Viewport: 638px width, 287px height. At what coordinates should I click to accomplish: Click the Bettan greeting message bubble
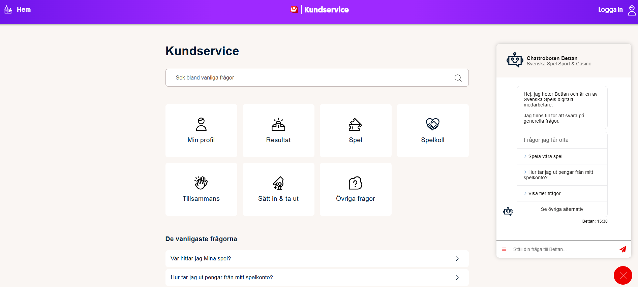(x=562, y=107)
